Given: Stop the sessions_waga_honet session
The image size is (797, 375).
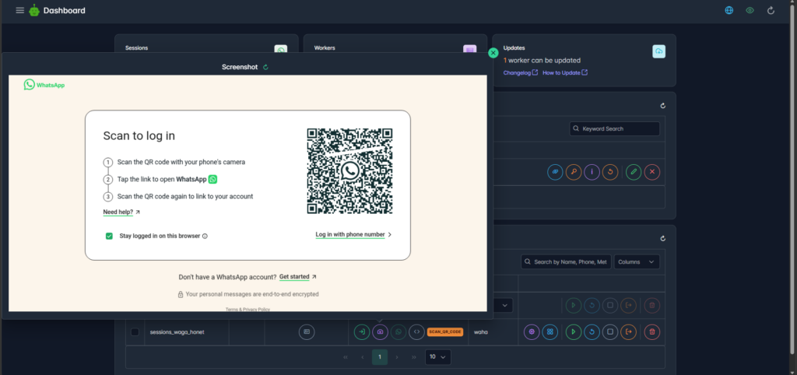Looking at the screenshot, I should pyautogui.click(x=610, y=331).
